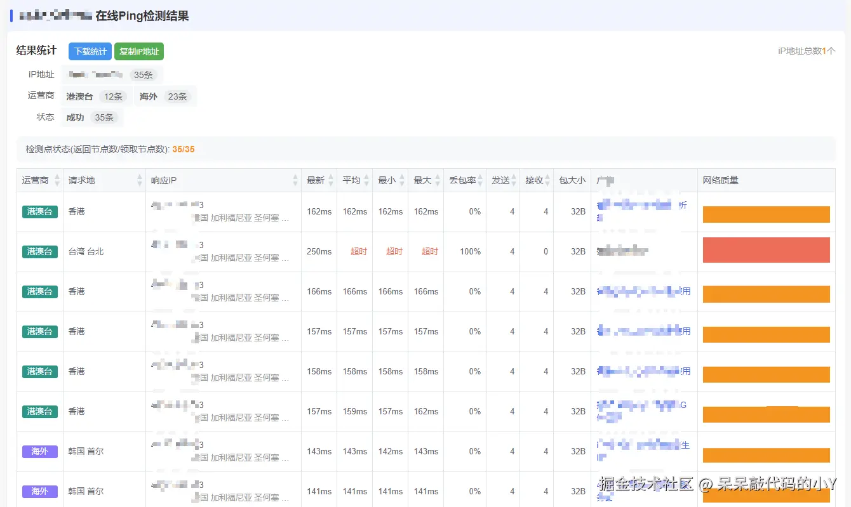Image resolution: width=851 pixels, height=507 pixels.
Task: Filter by 港澳台 12条 carrier tag
Action: pyautogui.click(x=96, y=96)
